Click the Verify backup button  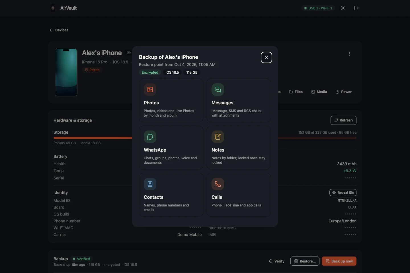[x=277, y=261]
